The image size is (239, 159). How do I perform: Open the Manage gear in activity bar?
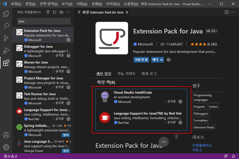coord(6,147)
